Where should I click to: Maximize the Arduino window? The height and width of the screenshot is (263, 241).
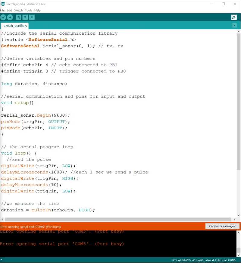click(223, 4)
